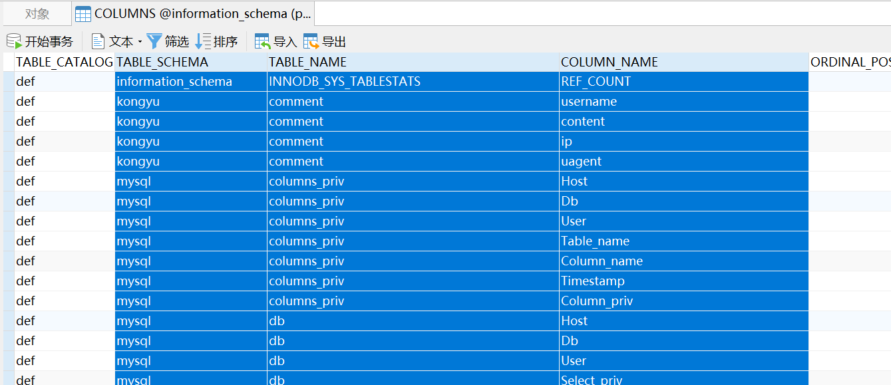Click def in the content row
The image size is (891, 385).
tap(65, 122)
